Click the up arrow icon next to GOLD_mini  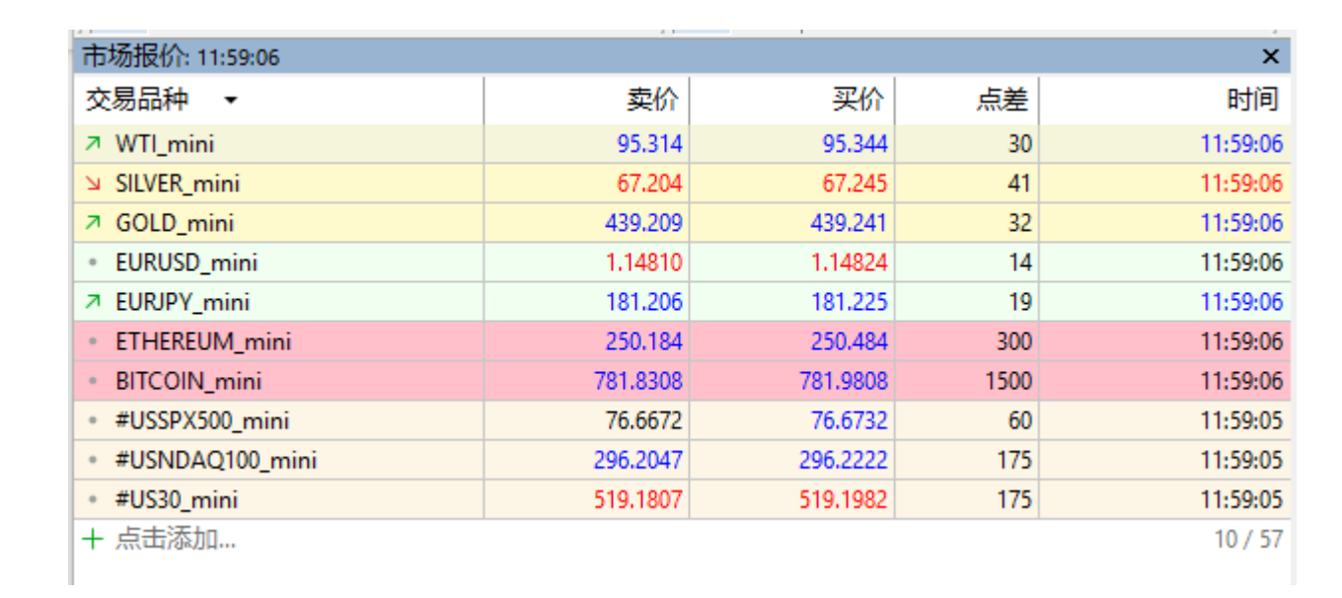(x=93, y=223)
